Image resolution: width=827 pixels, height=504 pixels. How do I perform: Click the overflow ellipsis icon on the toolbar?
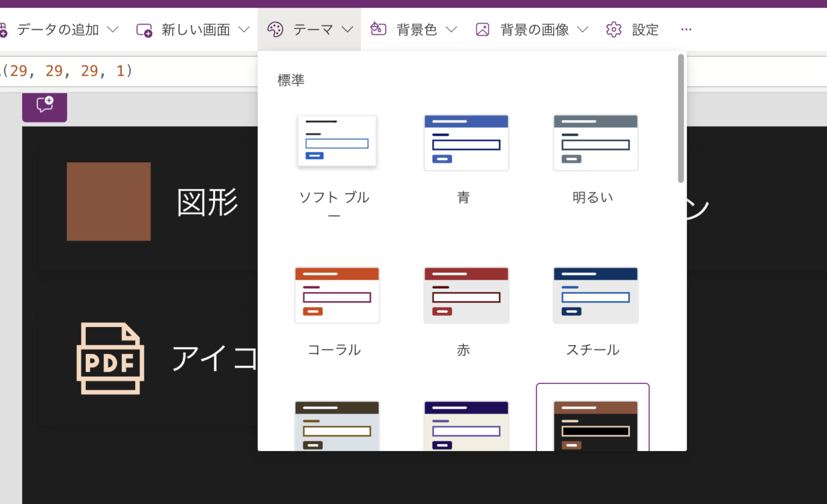coord(686,29)
